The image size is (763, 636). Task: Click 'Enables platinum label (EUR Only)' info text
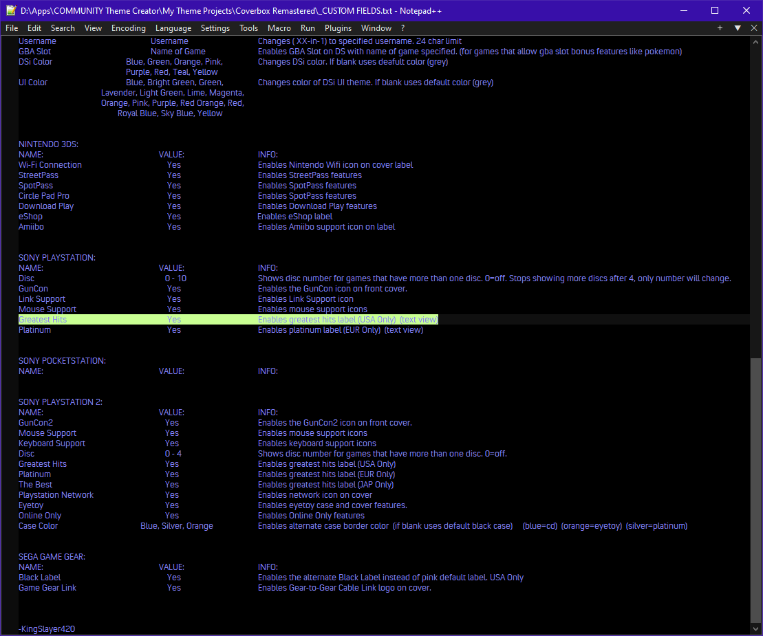click(319, 329)
